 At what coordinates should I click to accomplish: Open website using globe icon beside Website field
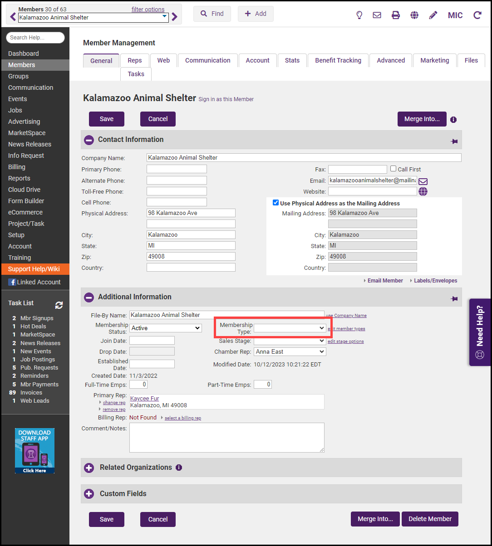[423, 191]
